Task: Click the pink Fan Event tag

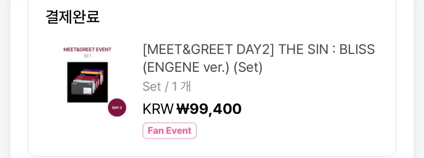Action: [x=170, y=131]
